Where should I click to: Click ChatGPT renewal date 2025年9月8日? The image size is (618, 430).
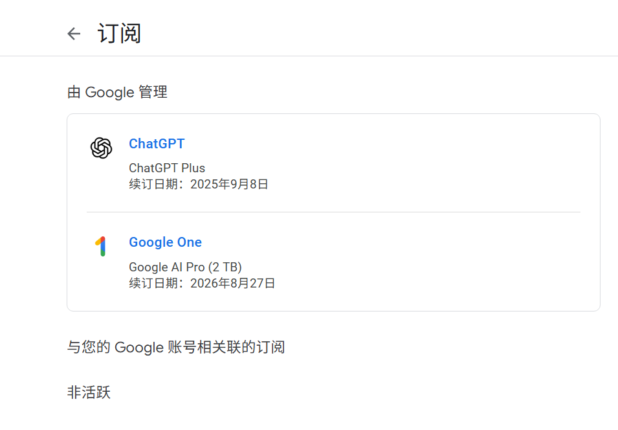(x=229, y=184)
